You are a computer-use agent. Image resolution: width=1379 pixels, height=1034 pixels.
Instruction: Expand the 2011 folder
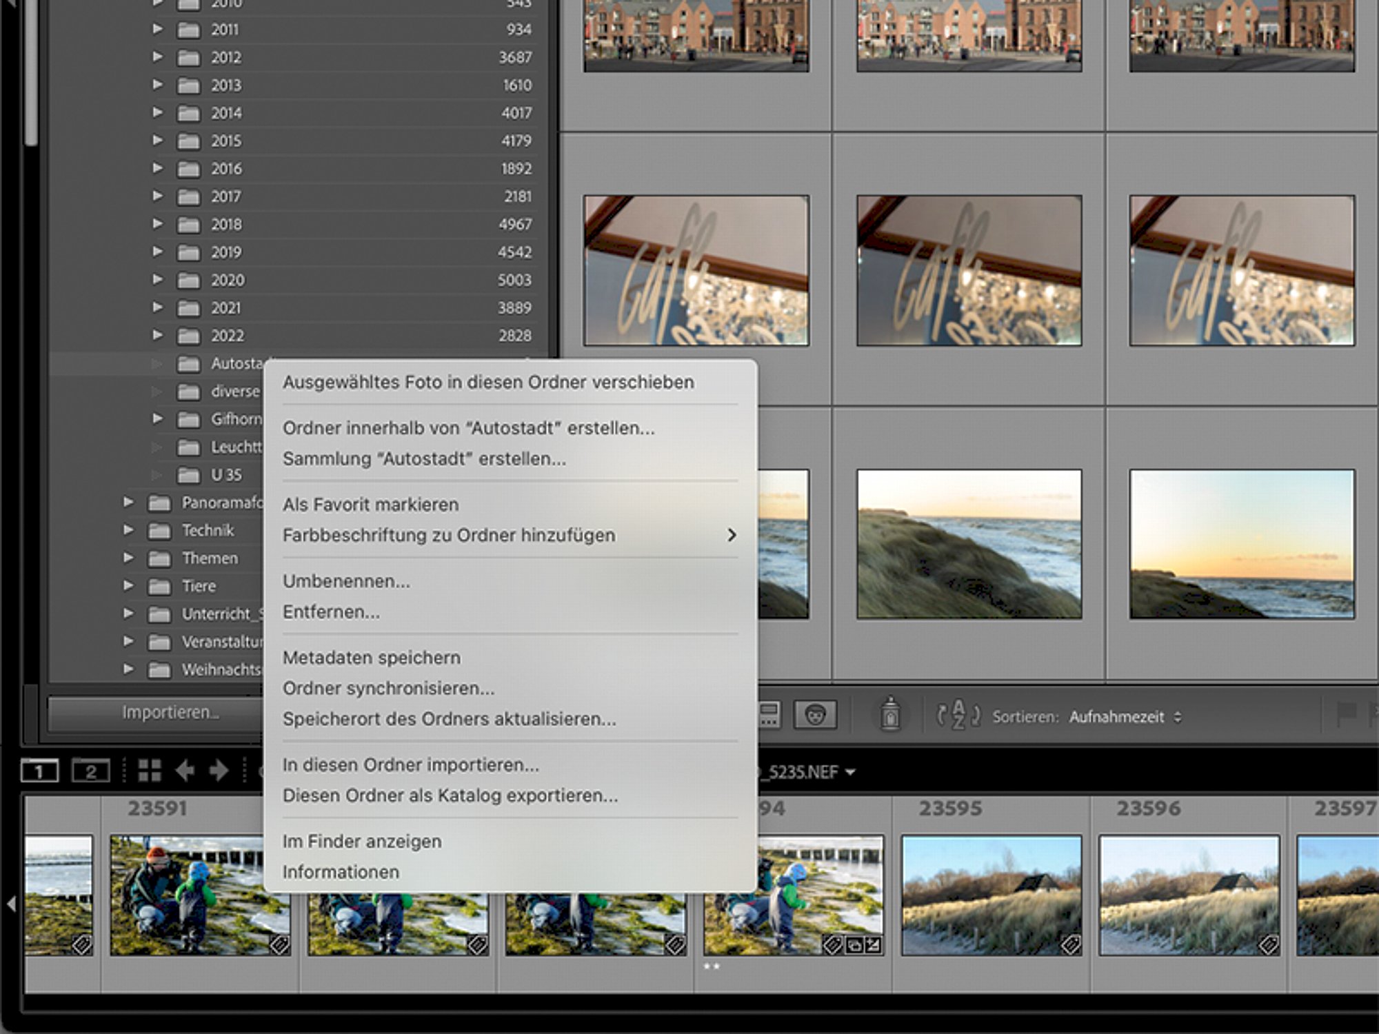point(158,29)
